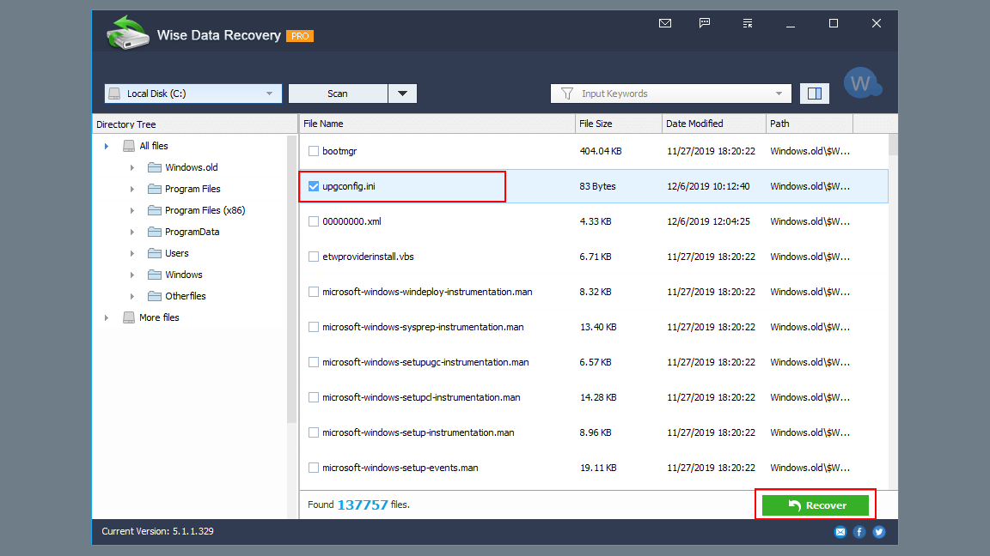Click the PRO badge next to the title
990x556 pixels.
(x=300, y=36)
